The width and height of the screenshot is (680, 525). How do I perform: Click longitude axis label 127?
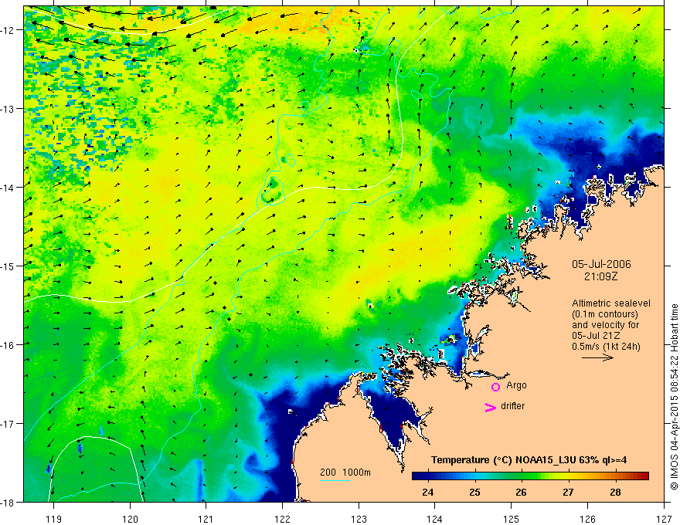coord(664,519)
